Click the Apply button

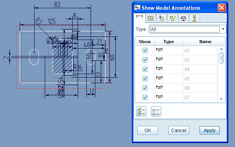209,131
